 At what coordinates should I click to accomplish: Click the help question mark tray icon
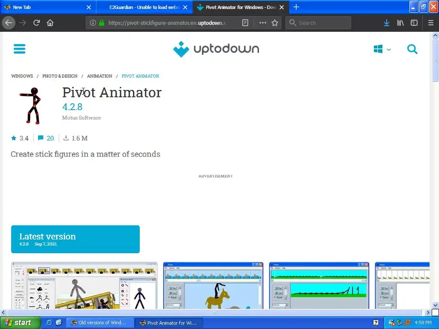tap(376, 323)
